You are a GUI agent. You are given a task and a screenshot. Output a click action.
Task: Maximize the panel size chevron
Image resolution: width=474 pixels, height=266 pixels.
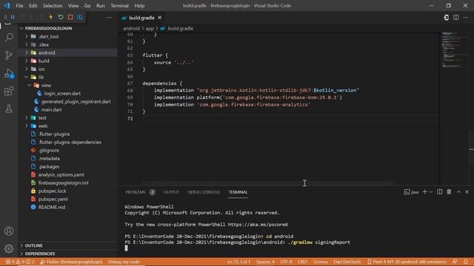point(458,192)
